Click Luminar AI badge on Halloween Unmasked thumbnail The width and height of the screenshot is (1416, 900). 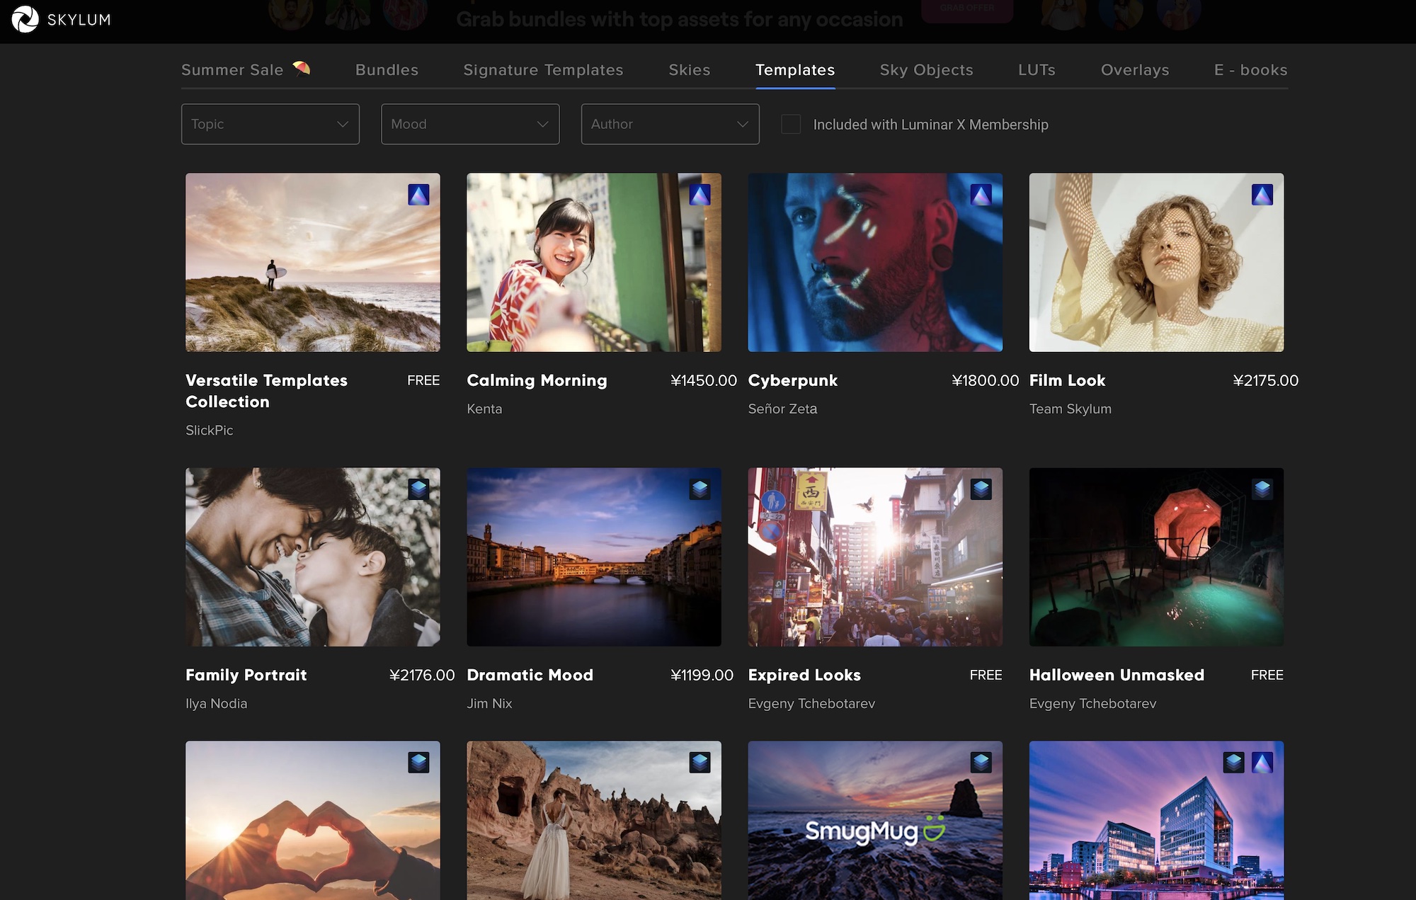(x=1262, y=489)
